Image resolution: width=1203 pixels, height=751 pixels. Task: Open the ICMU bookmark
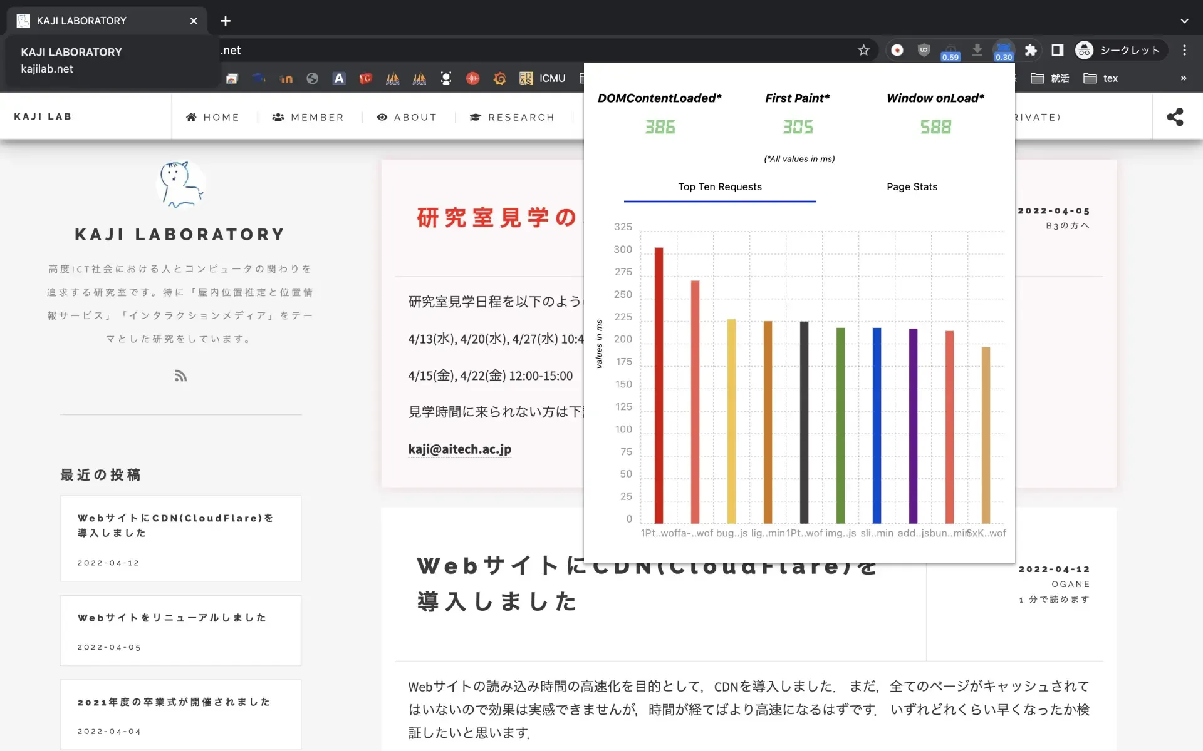point(543,78)
